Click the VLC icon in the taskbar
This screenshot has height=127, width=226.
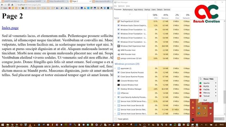point(30,125)
